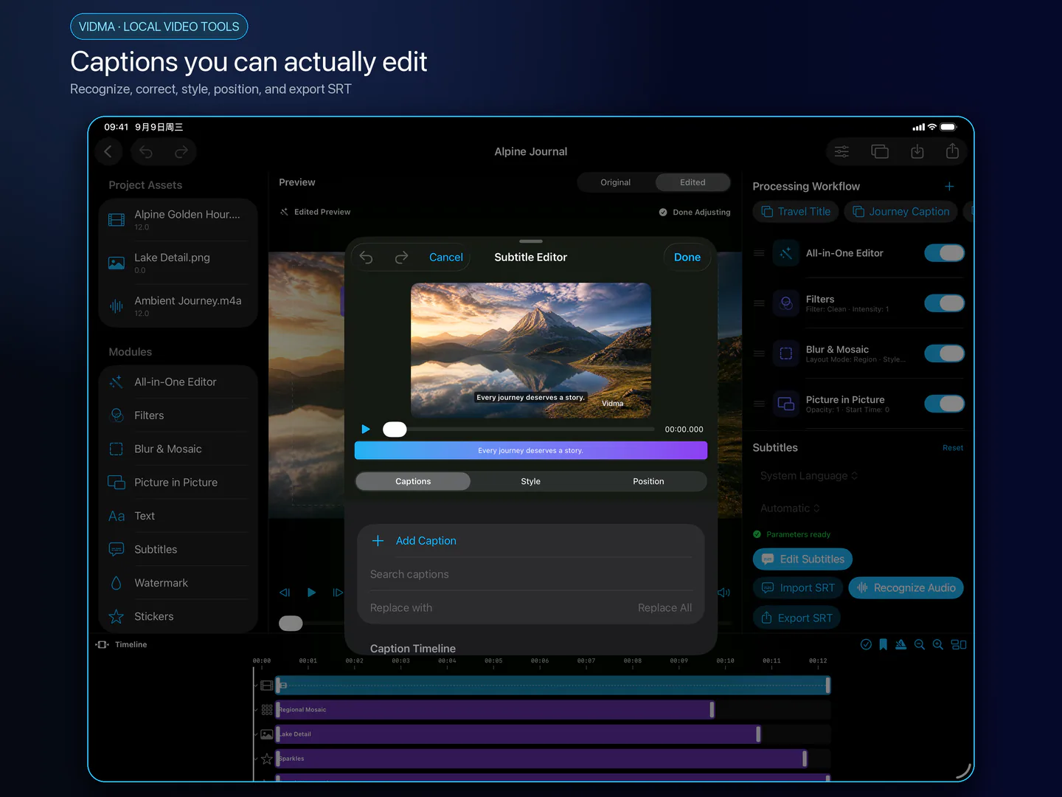Viewport: 1062px width, 797px height.
Task: Click the Subtitle Editor playback slider thumb
Action: coord(395,429)
